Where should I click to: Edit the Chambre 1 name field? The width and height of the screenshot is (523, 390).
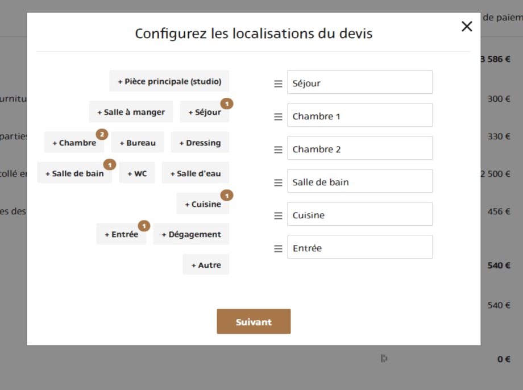(x=360, y=115)
